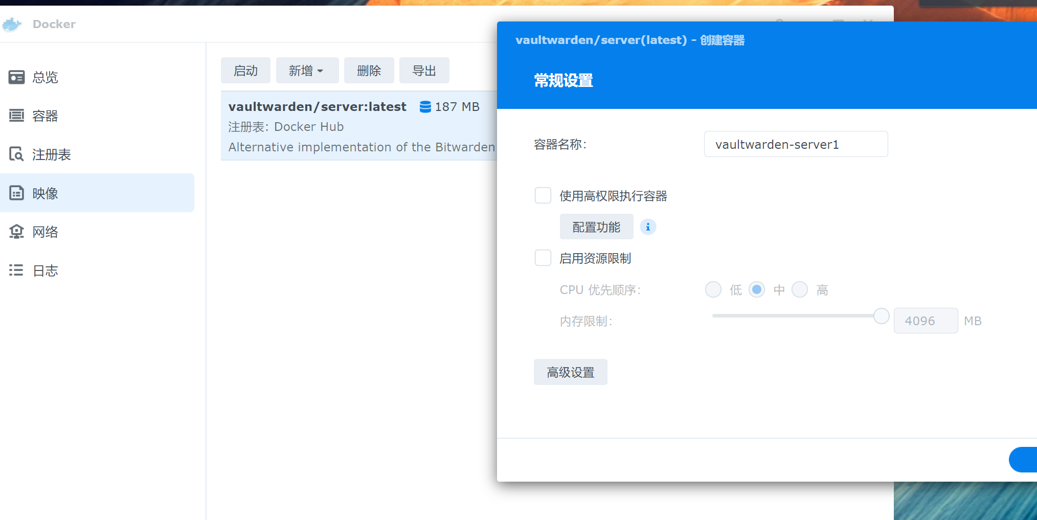The height and width of the screenshot is (520, 1037).
Task: Click the 4096 MB memory input field
Action: [926, 321]
